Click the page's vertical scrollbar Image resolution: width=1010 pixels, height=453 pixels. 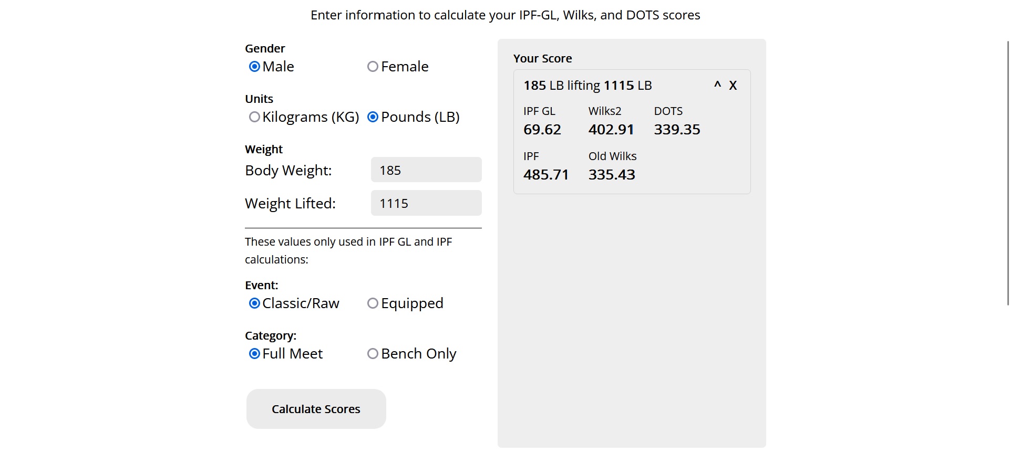coord(1007,173)
